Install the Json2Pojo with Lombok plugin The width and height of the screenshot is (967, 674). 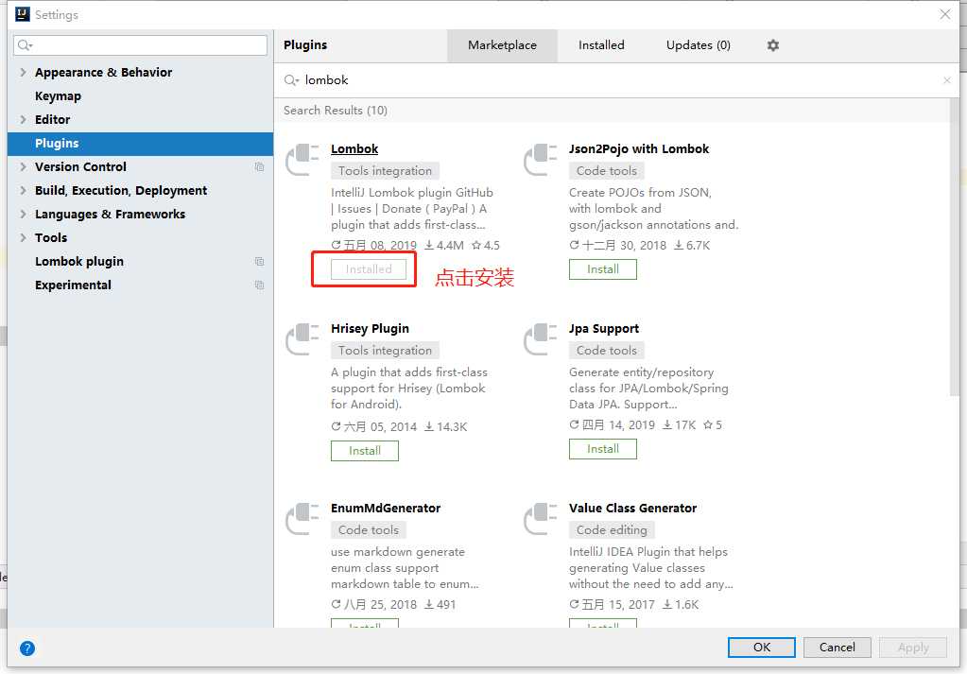point(602,269)
